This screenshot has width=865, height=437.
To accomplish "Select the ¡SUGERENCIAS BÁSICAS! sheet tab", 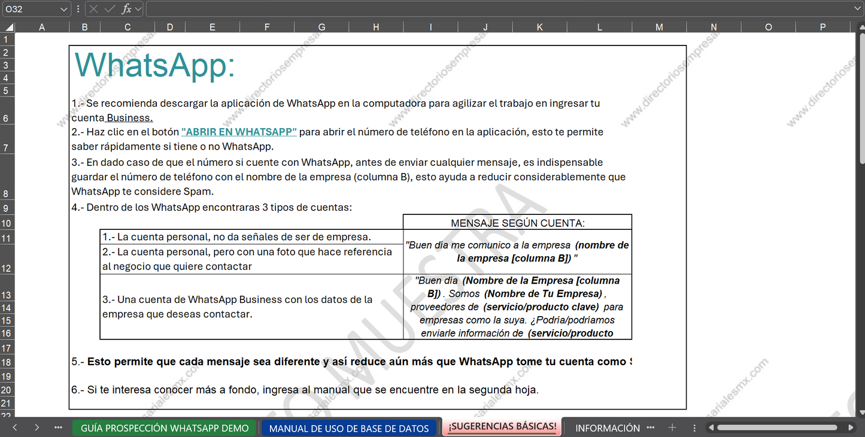I will click(x=502, y=427).
